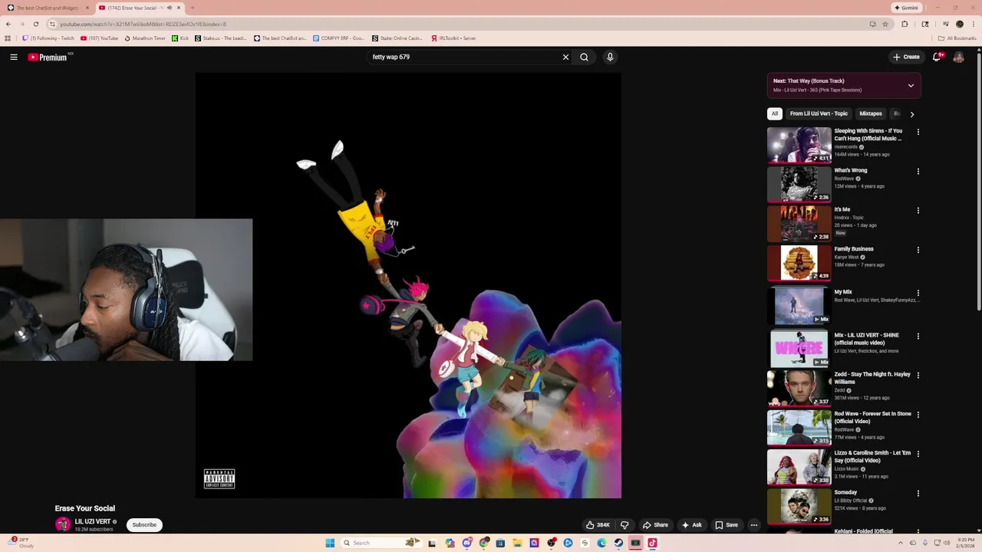This screenshot has width=982, height=552.
Task: Open options for Sleeping With Sirens video
Action: (918, 132)
